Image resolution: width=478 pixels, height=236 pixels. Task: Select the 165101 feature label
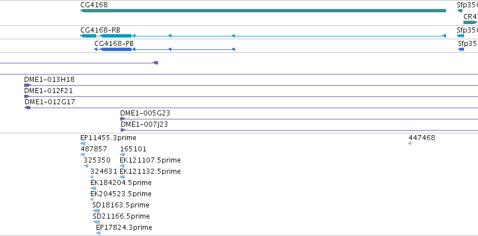(133, 149)
